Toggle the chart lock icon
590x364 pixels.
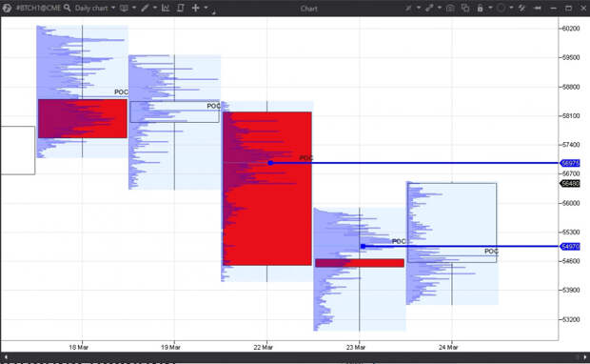click(481, 8)
